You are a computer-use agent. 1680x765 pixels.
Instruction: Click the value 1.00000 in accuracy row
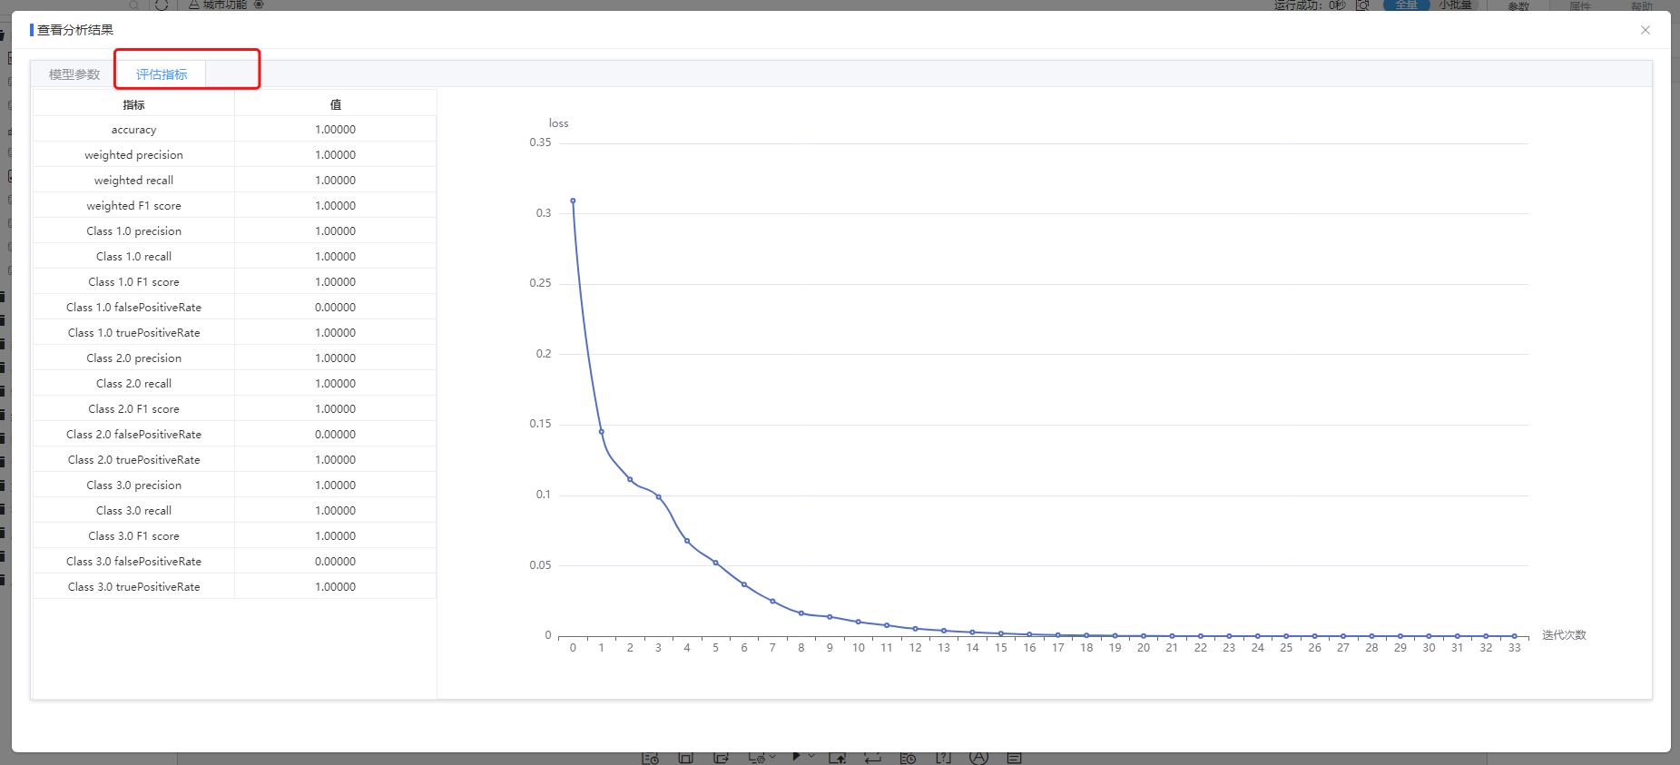pyautogui.click(x=335, y=130)
